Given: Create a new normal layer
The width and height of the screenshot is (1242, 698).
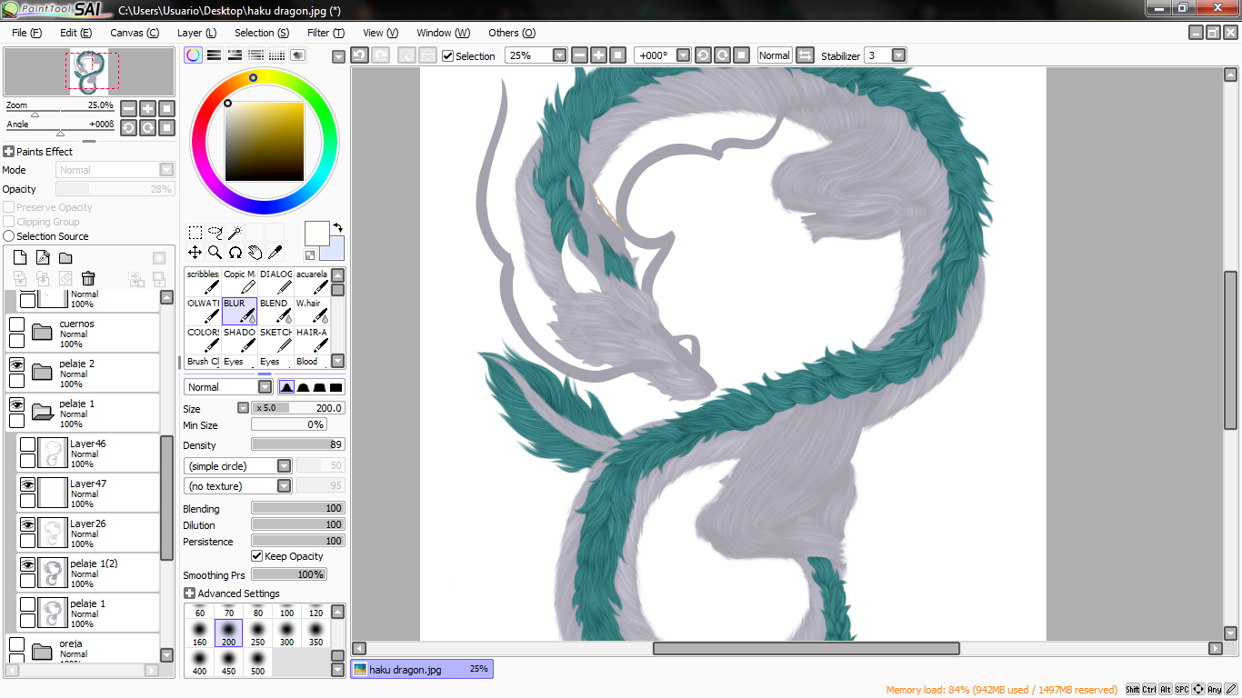Looking at the screenshot, I should 20,258.
